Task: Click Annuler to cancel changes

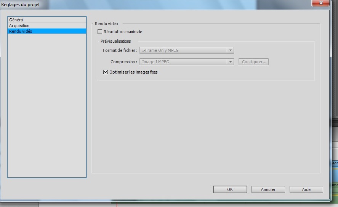Action: click(268, 189)
